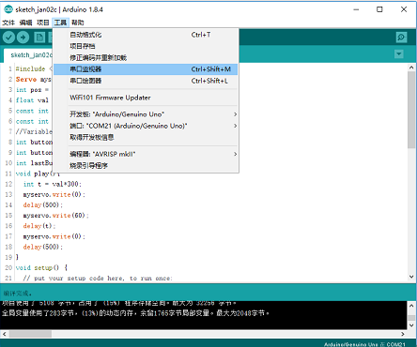Click code line 'myservo.write(60);'
417x347 pixels.
coord(55,216)
